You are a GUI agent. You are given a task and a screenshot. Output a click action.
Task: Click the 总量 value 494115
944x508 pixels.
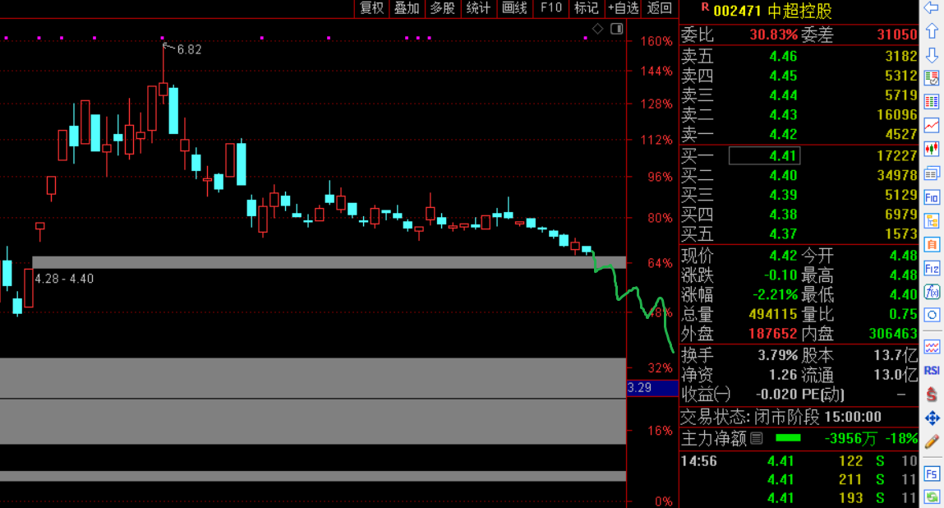[773, 315]
